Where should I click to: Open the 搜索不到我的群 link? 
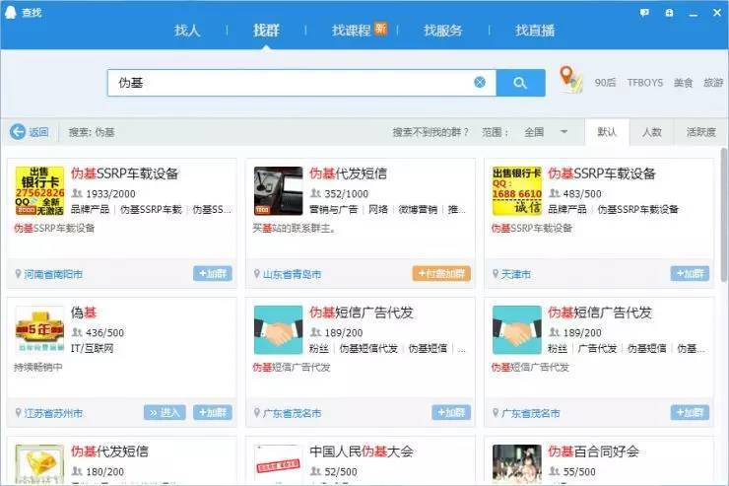click(431, 132)
